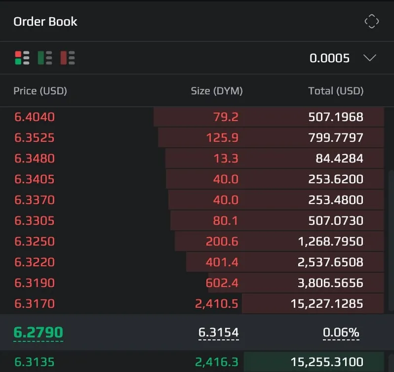Click the expand order book fullscreen icon
This screenshot has width=394, height=372.
click(371, 22)
